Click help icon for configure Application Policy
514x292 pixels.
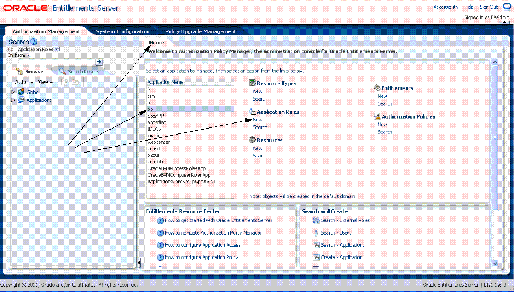(x=160, y=258)
